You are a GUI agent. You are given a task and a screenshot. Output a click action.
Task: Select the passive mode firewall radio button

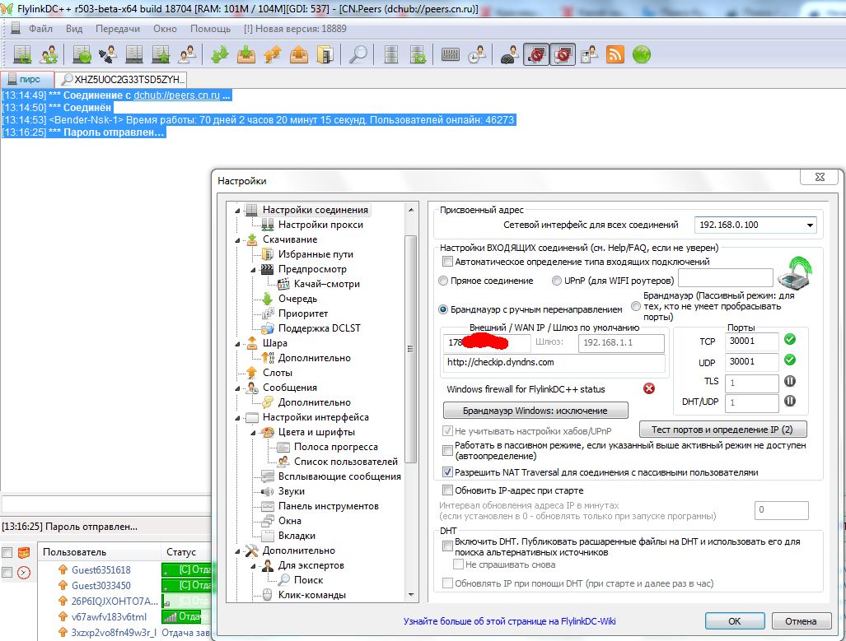tap(636, 306)
